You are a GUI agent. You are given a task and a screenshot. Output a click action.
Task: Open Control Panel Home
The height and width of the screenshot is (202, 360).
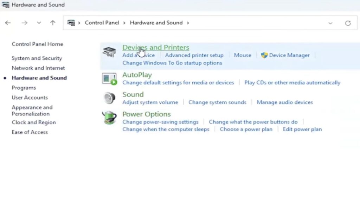pyautogui.click(x=37, y=44)
